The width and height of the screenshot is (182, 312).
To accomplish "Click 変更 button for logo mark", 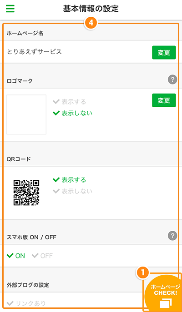I will (x=164, y=100).
